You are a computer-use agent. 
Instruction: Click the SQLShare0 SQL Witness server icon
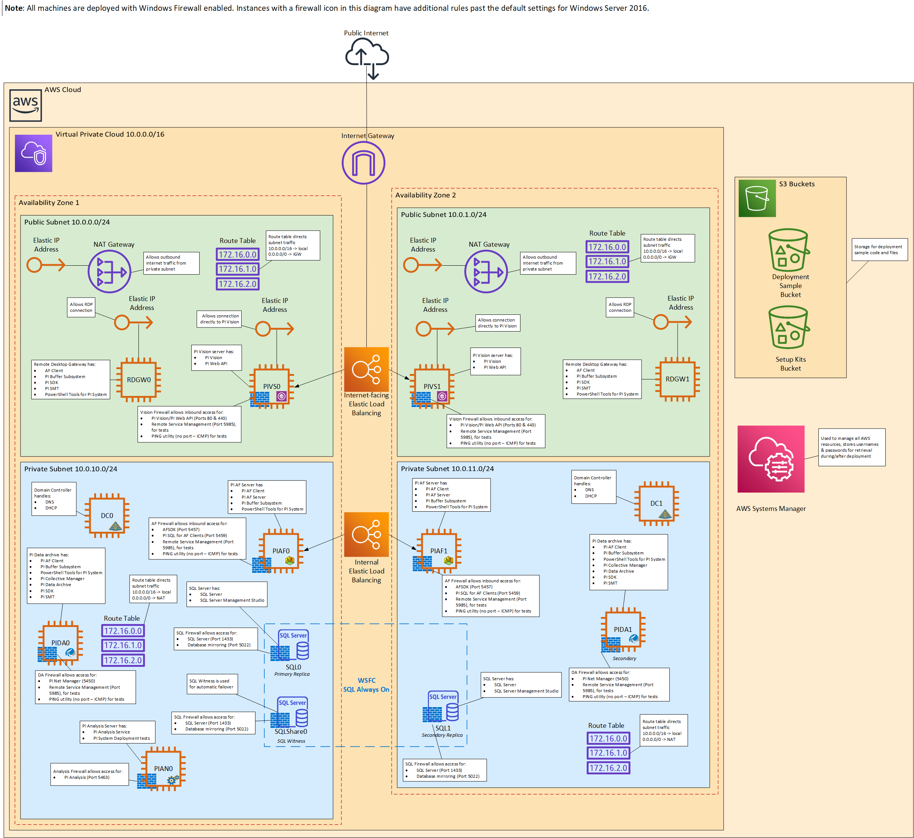[x=289, y=712]
